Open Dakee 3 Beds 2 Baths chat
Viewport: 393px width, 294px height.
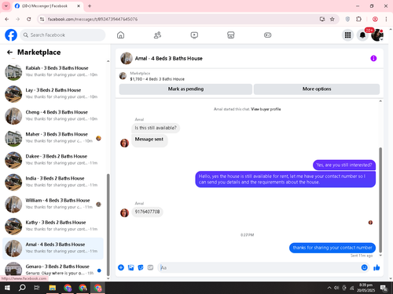coord(53,160)
